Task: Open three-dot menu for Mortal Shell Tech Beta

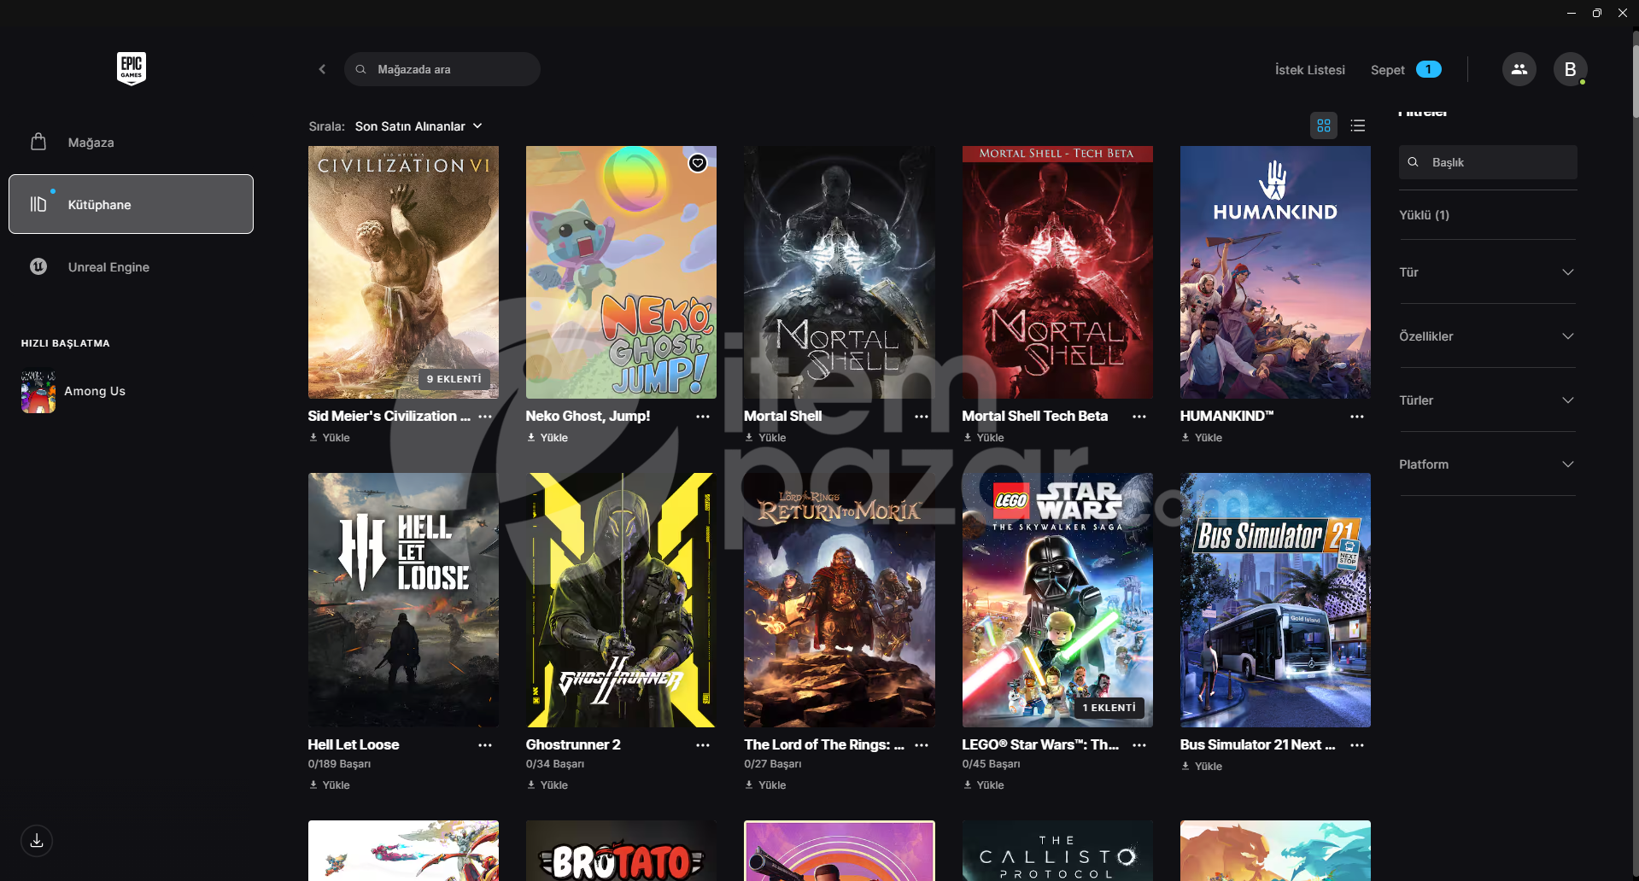Action: [x=1139, y=417]
